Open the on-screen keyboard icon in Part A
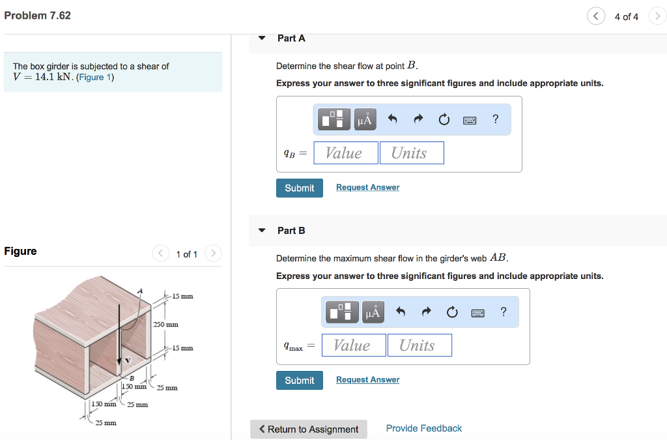Image resolution: width=667 pixels, height=440 pixels. point(470,119)
